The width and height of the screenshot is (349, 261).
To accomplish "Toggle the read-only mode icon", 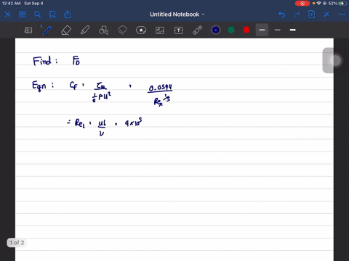I will click(x=28, y=30).
